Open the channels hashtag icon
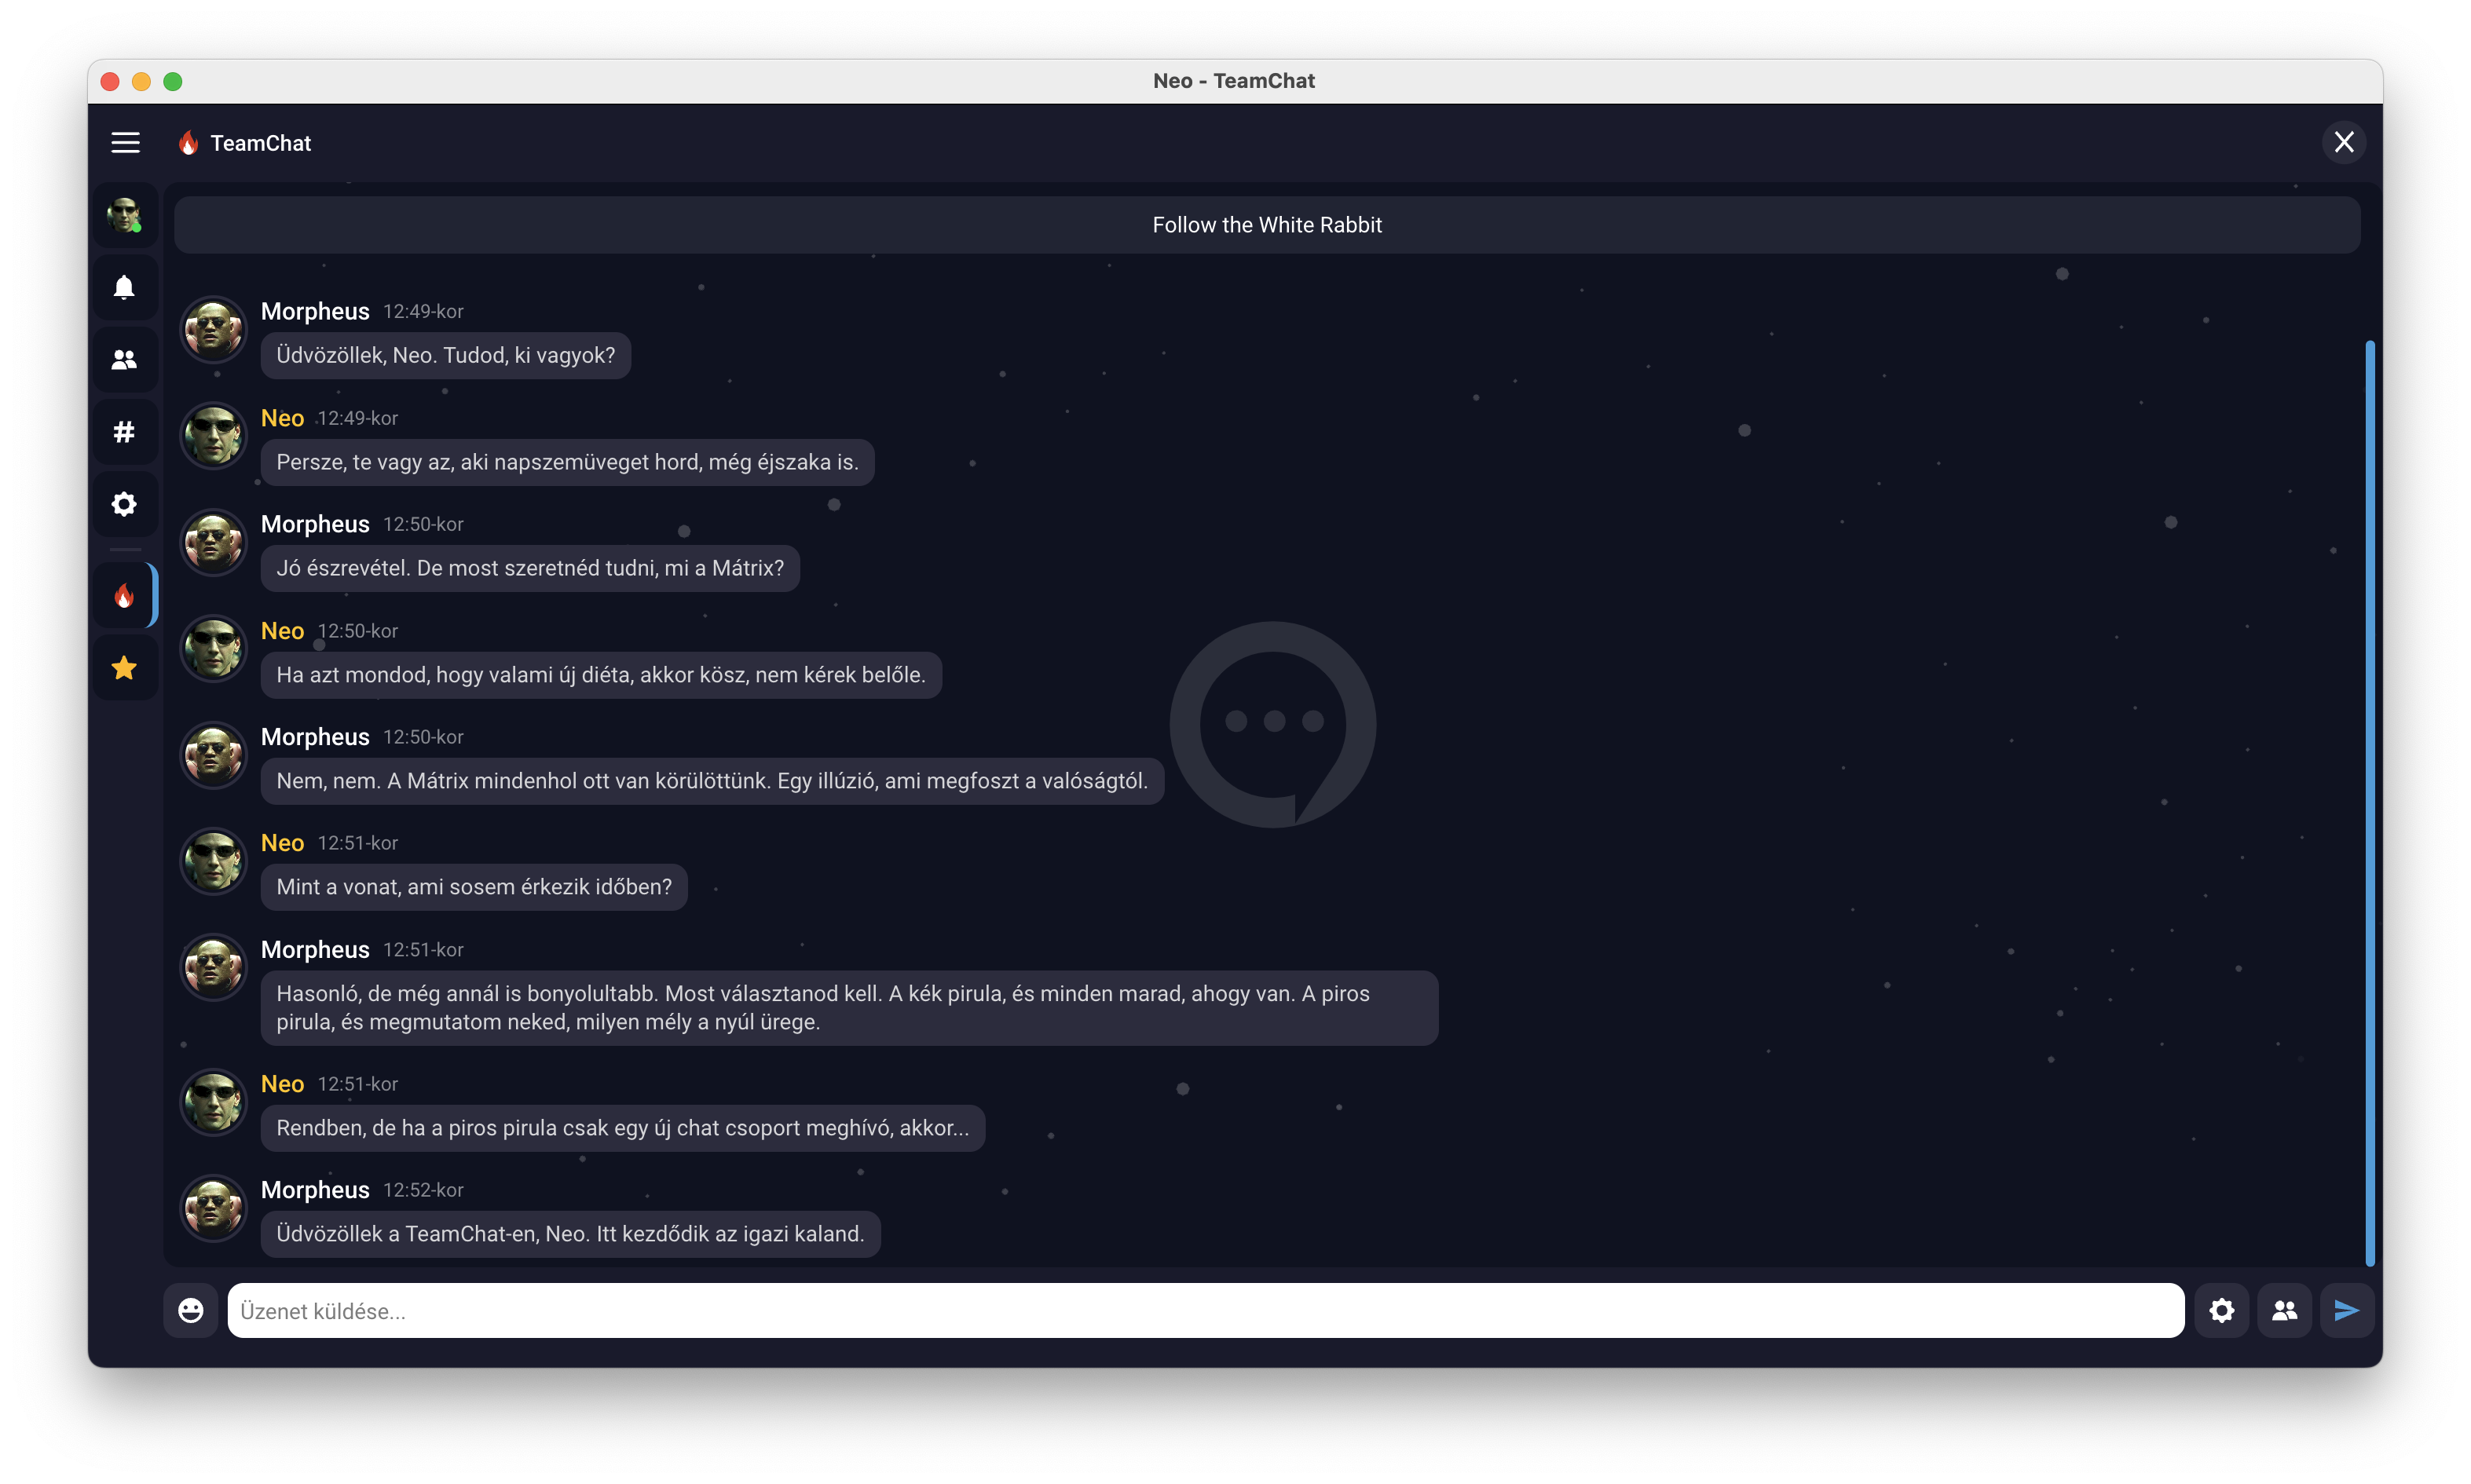Image resolution: width=2471 pixels, height=1484 pixels. tap(124, 432)
